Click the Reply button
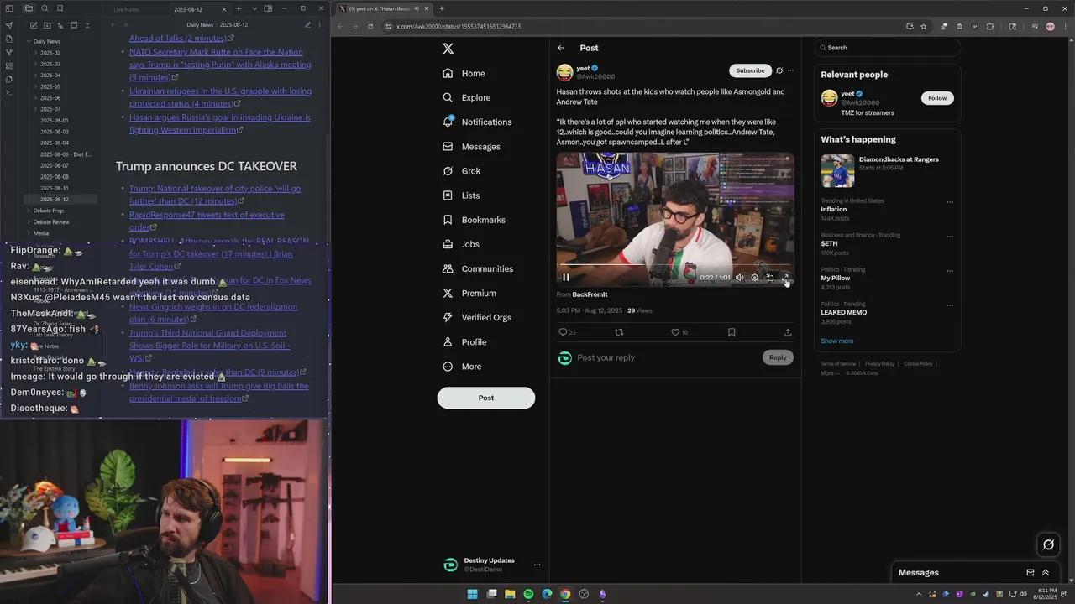 tap(778, 357)
